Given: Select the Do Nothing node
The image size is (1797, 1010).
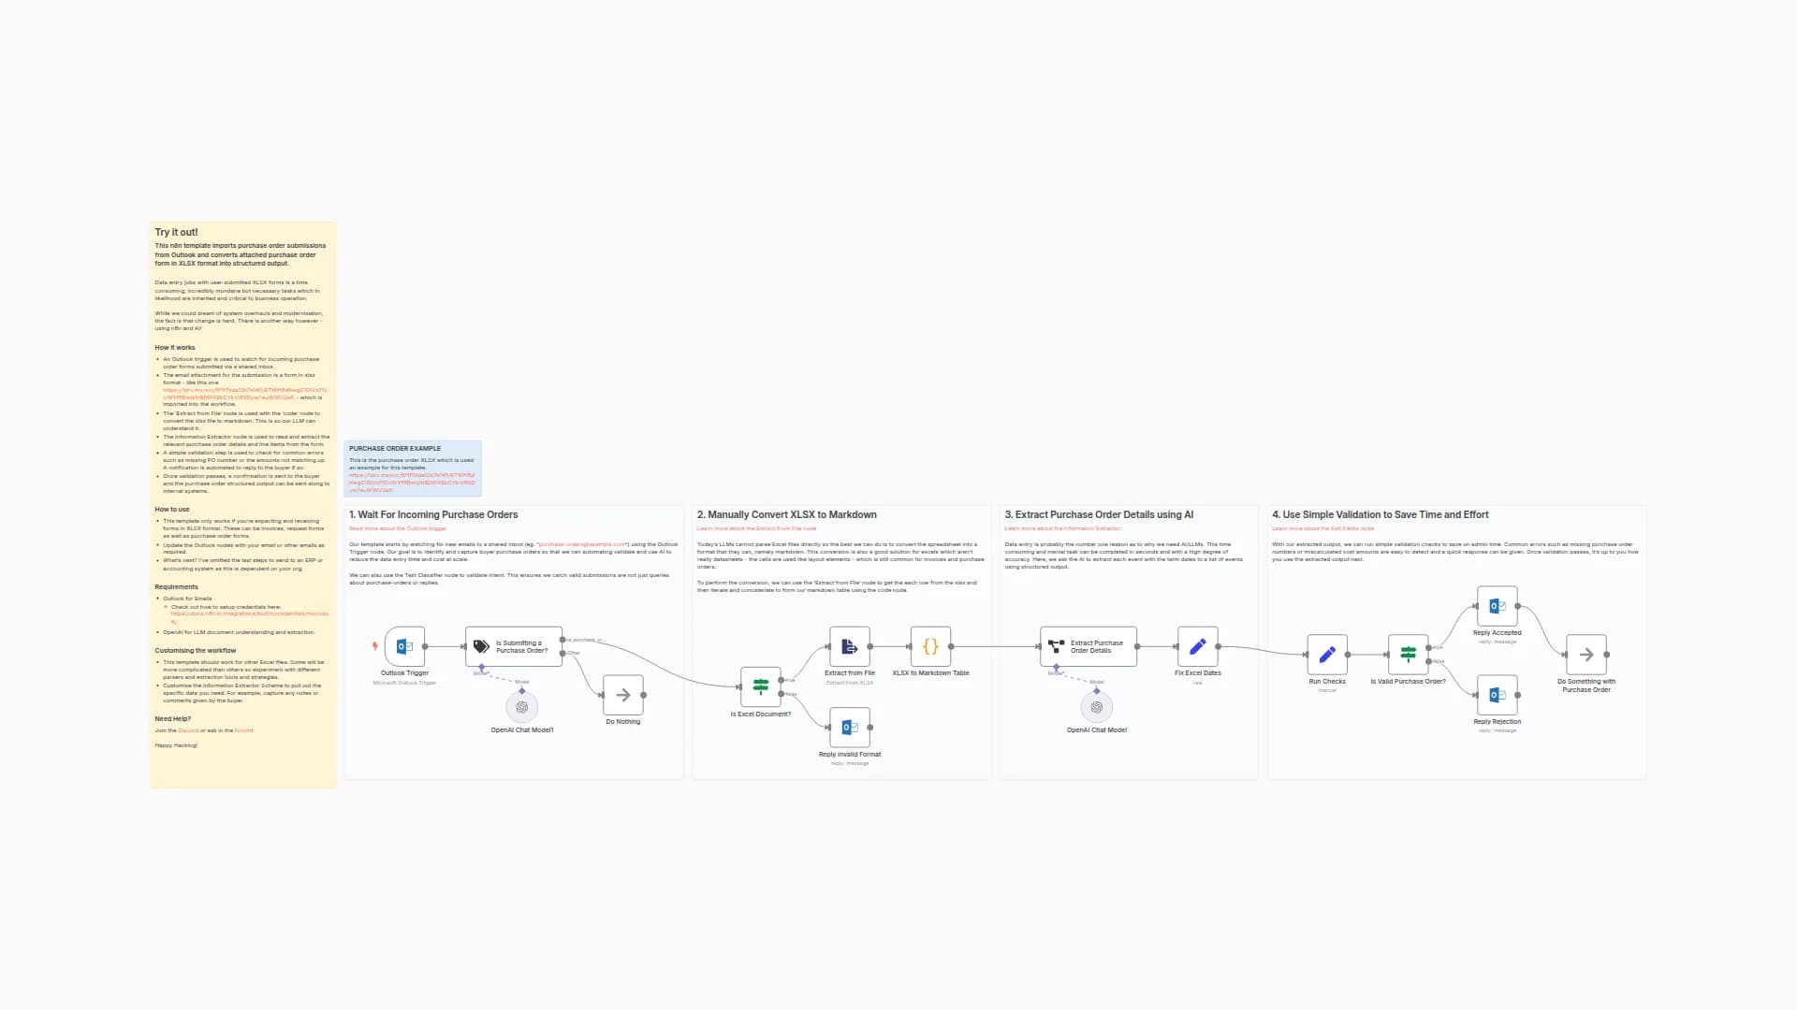Looking at the screenshot, I should tap(623, 695).
